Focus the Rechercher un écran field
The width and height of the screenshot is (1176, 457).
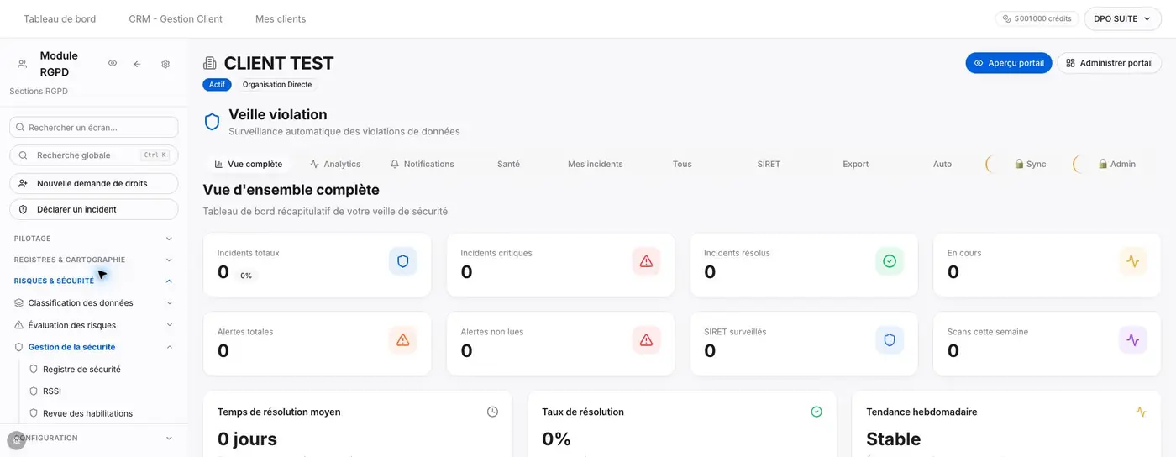pos(94,127)
